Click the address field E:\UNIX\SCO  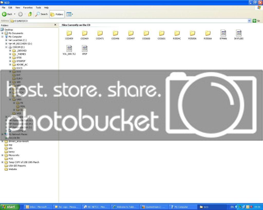pos(129,21)
